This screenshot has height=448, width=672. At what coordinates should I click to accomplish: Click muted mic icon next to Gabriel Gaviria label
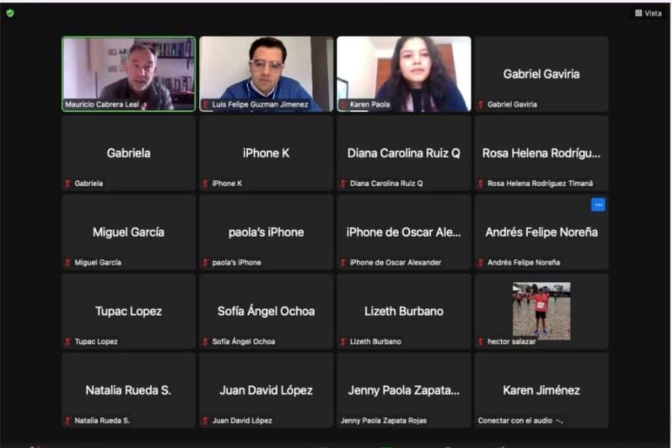pos(481,105)
